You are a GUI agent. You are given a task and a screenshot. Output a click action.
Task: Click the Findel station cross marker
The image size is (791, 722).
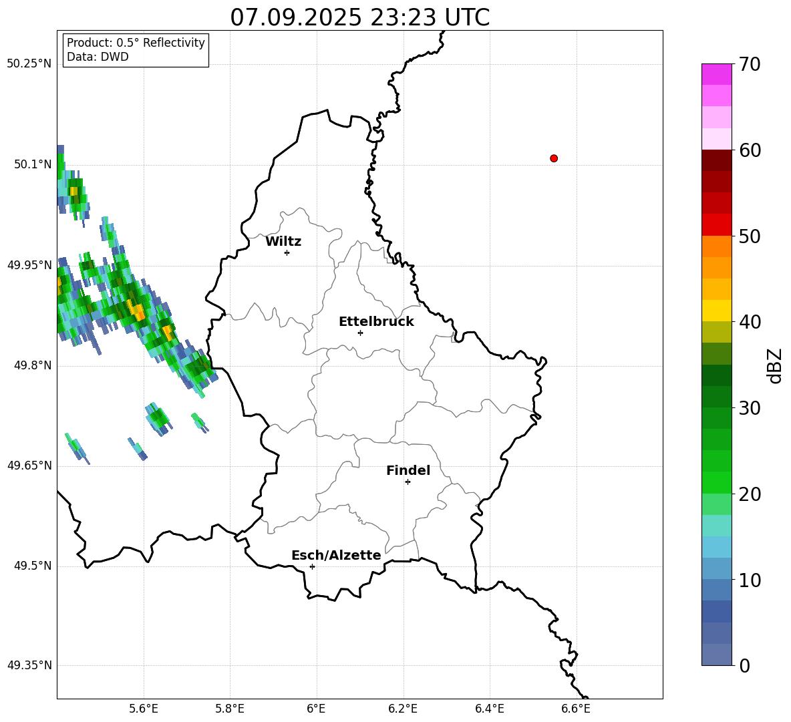point(408,482)
